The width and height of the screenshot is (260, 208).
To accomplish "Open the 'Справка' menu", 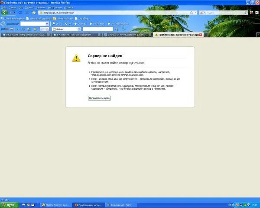I will (x=68, y=7).
